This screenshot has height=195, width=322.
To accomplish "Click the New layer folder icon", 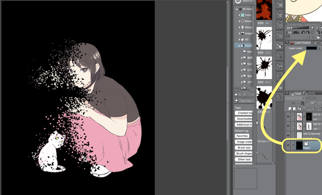I will point(299,109).
